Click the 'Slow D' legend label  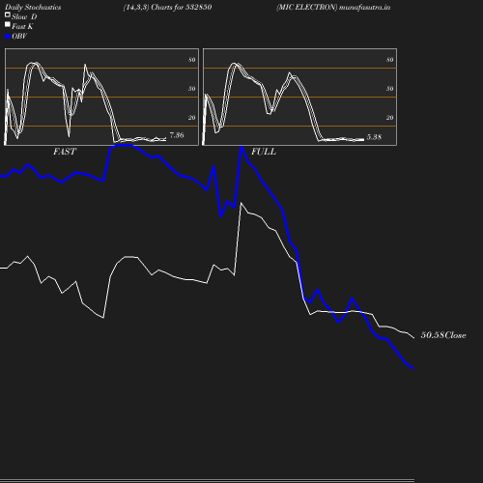pos(24,16)
